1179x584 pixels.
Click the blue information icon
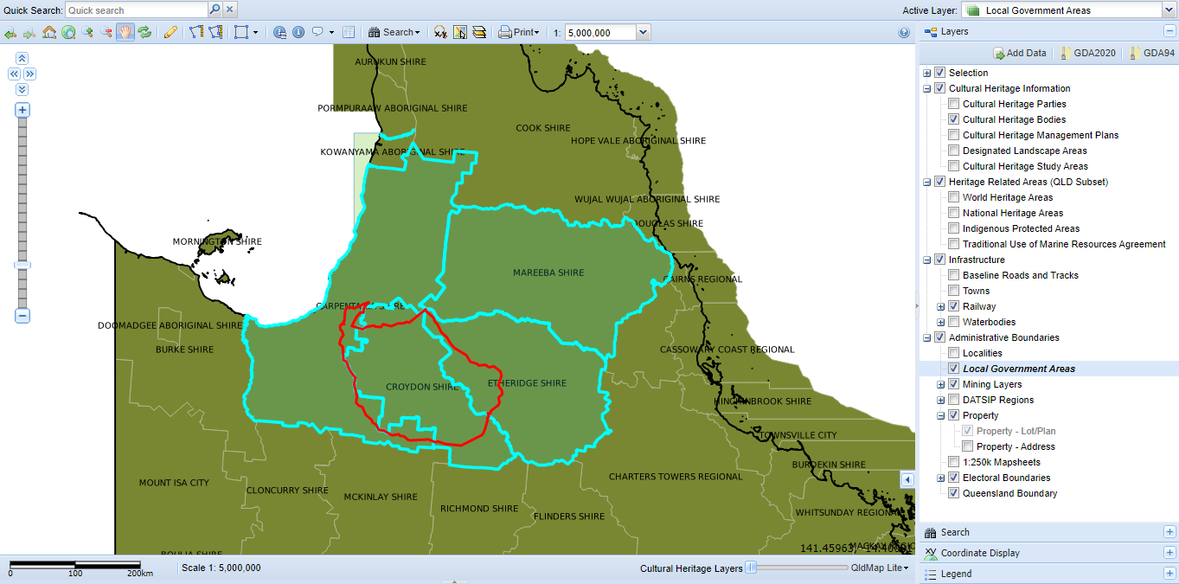pyautogui.click(x=298, y=32)
